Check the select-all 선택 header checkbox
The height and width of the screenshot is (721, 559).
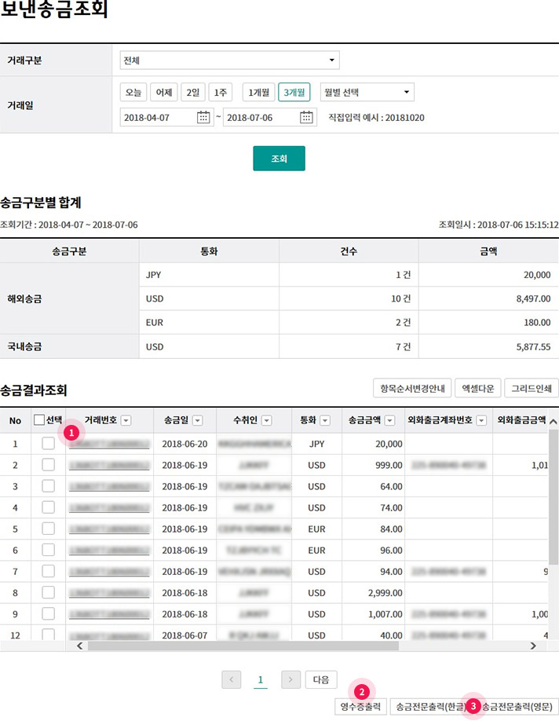click(39, 420)
